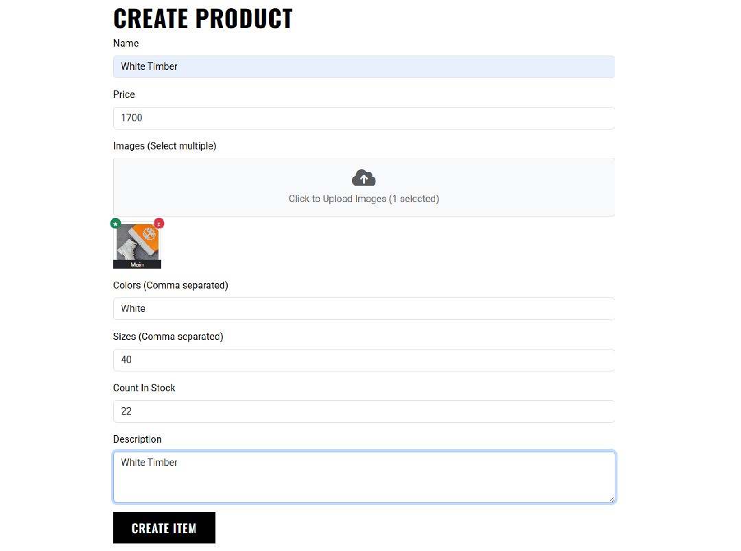The height and width of the screenshot is (551, 741).
Task: Click the star badge on the shoe thumbnail
Action: [x=115, y=223]
